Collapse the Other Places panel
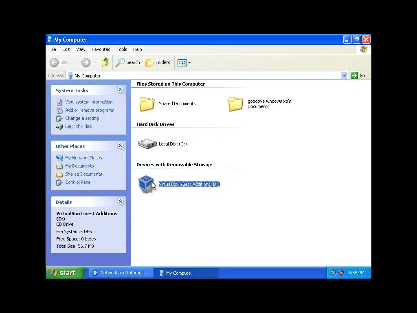417x313 pixels. pyautogui.click(x=120, y=145)
